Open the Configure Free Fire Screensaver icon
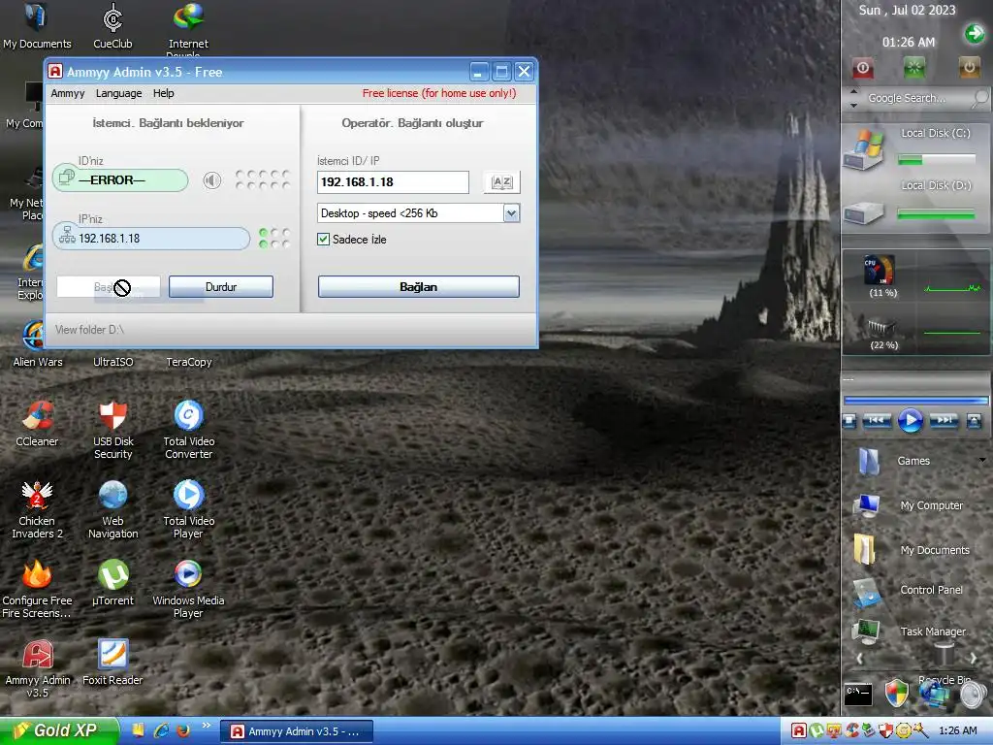This screenshot has height=745, width=993. click(x=37, y=589)
